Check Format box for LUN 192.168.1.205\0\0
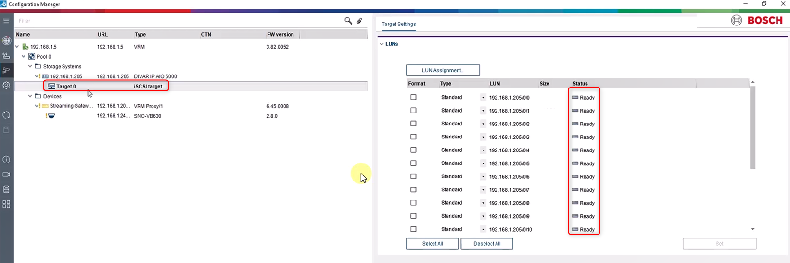This screenshot has width=790, height=263. coord(413,97)
